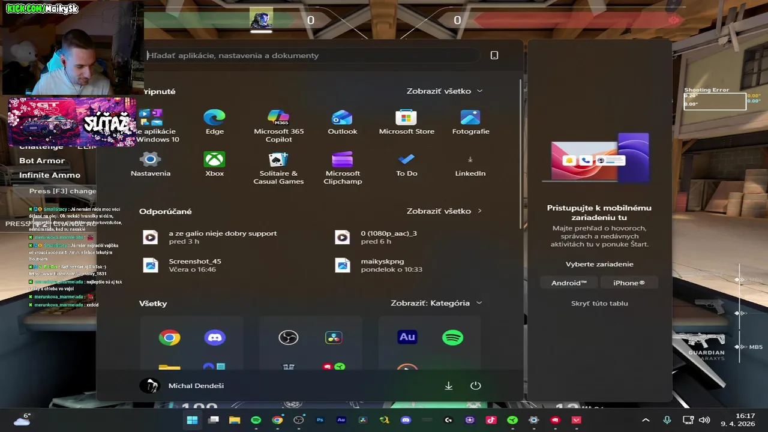Launch the Xbox app

(x=214, y=164)
